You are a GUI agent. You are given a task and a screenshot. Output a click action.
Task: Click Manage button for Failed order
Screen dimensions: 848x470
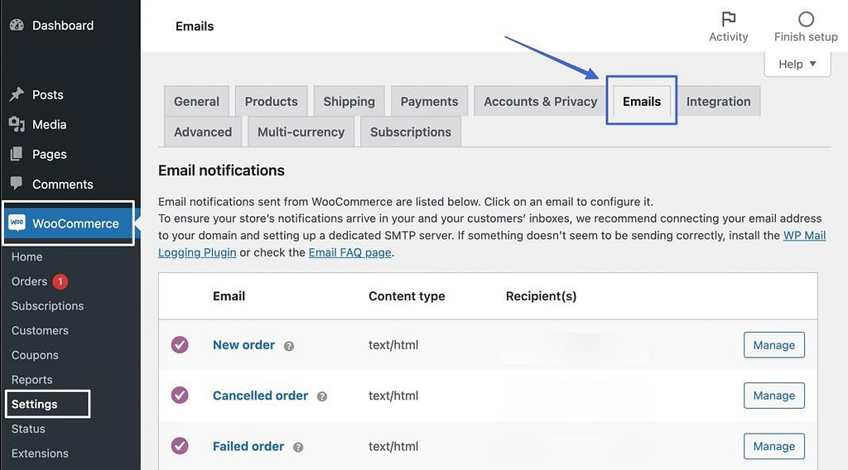[774, 446]
